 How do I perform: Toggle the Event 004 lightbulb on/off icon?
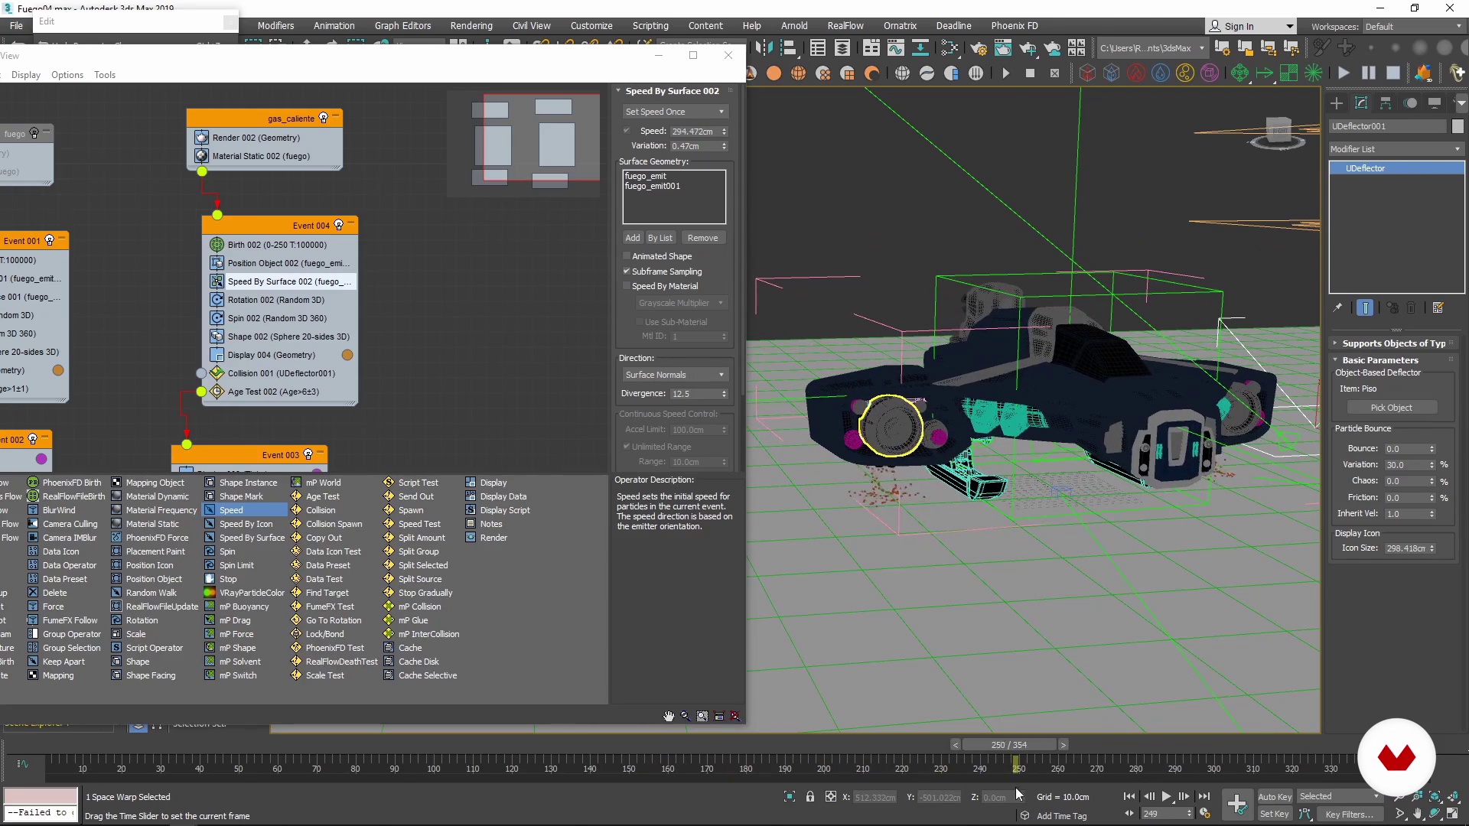(x=339, y=226)
